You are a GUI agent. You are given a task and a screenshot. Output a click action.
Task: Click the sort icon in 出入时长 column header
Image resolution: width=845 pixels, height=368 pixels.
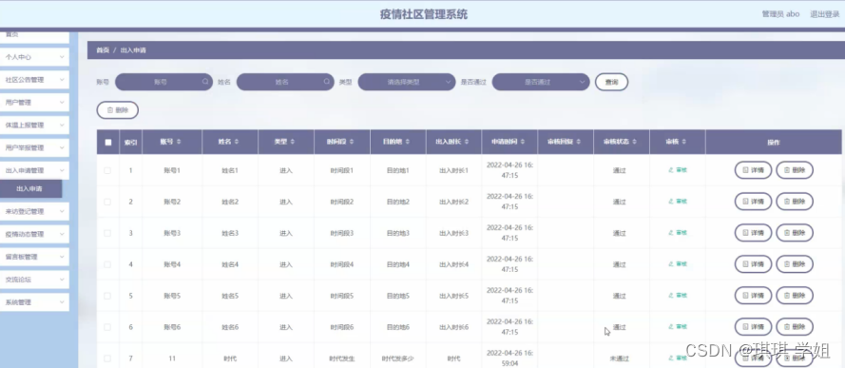tap(467, 142)
